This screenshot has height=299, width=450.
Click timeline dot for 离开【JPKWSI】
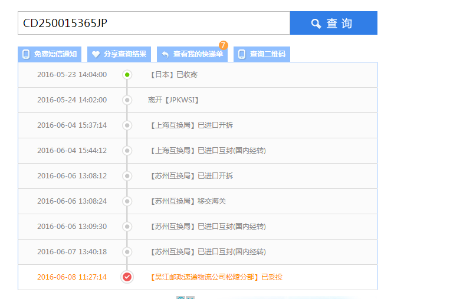(x=127, y=100)
